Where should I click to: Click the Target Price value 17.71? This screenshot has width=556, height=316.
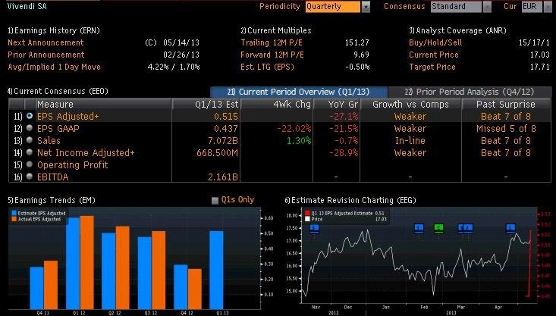tap(539, 67)
